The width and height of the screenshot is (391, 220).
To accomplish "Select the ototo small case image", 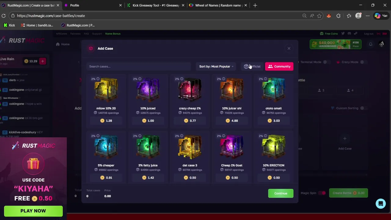I will (273, 90).
